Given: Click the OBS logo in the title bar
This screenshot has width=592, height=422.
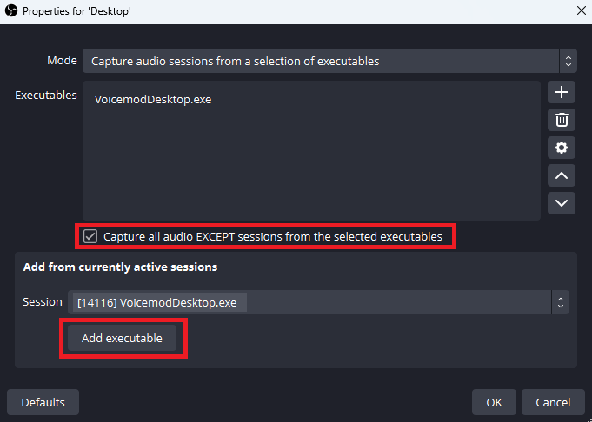Looking at the screenshot, I should 11,11.
